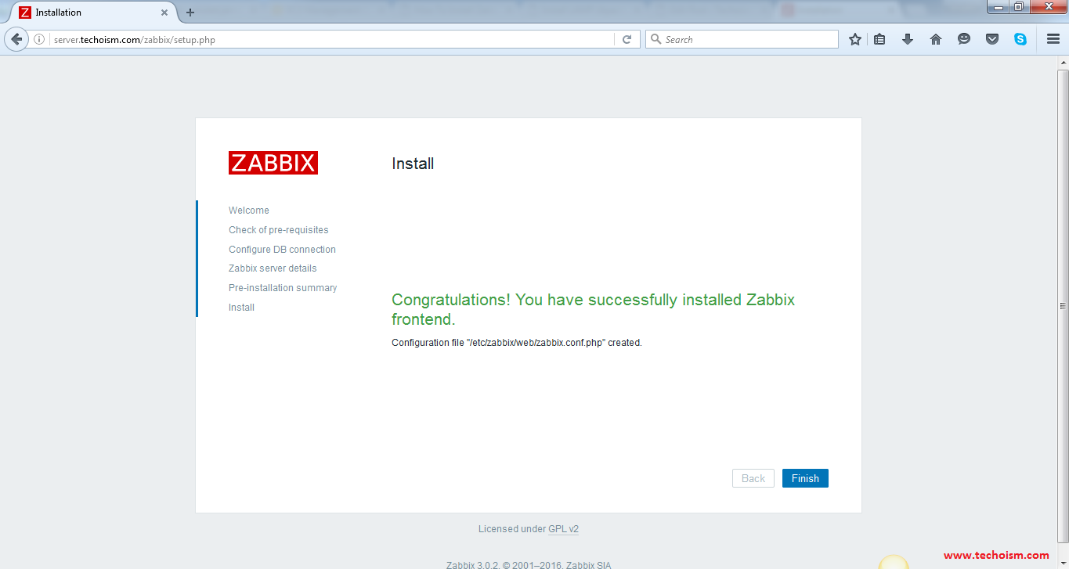This screenshot has height=569, width=1069.
Task: Click the Zabbix favicon on Installation tab
Action: (x=25, y=13)
